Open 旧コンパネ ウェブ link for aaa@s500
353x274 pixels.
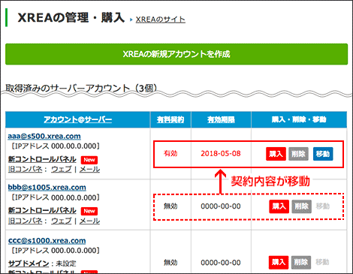[62, 170]
